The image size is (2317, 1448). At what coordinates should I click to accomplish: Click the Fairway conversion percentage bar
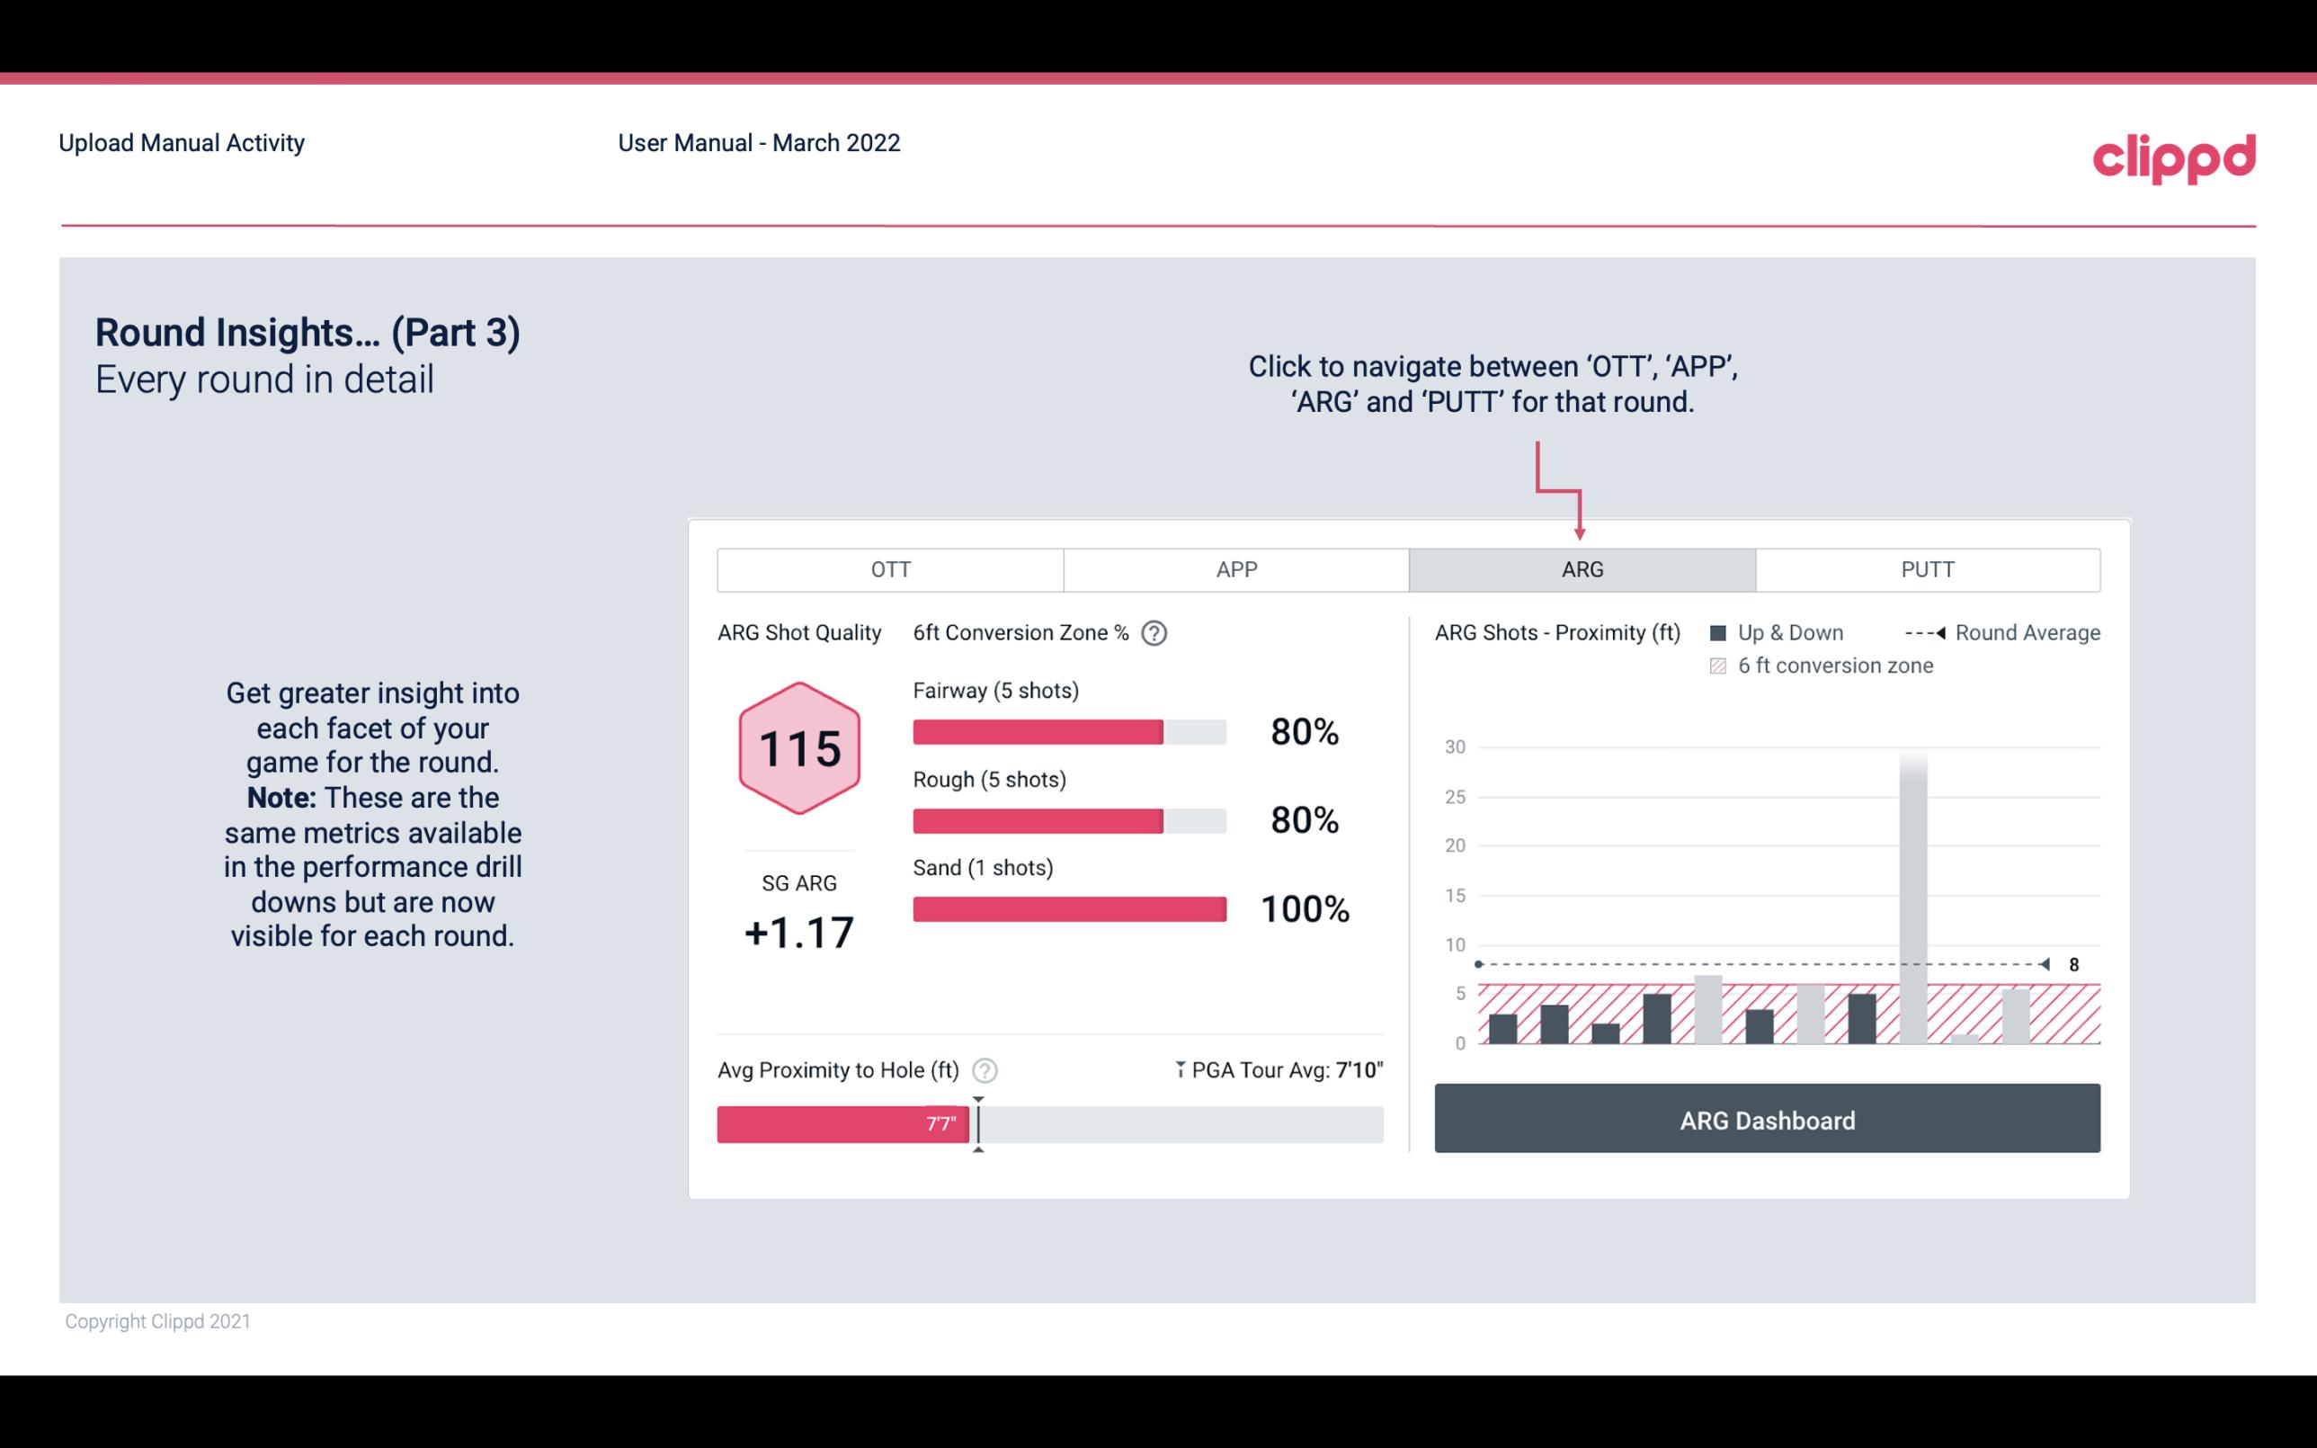(x=1067, y=729)
